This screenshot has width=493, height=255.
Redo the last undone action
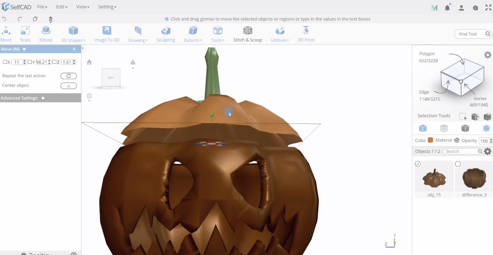tap(20, 19)
